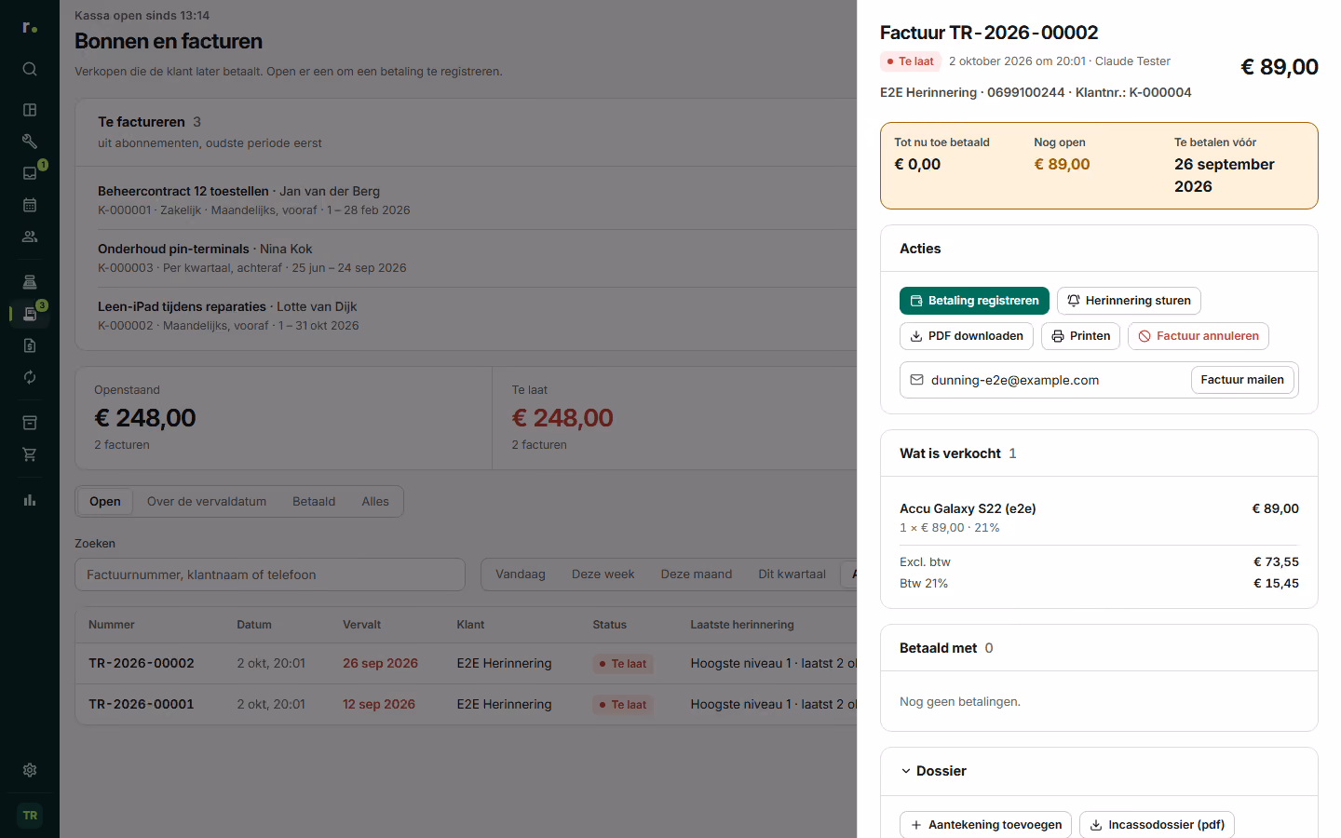Open the customers people icon

pos(30,237)
